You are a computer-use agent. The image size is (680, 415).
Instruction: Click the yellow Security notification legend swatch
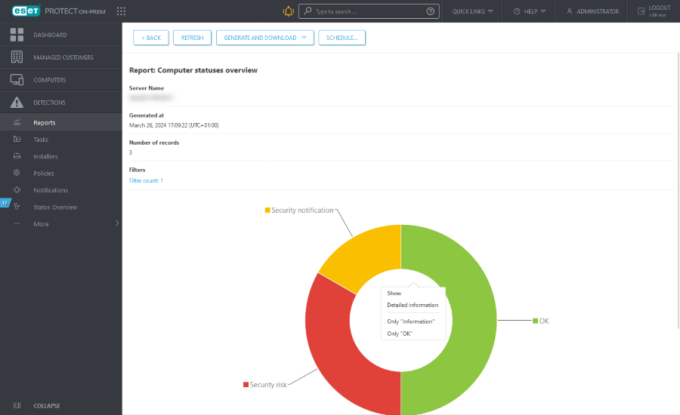point(267,210)
